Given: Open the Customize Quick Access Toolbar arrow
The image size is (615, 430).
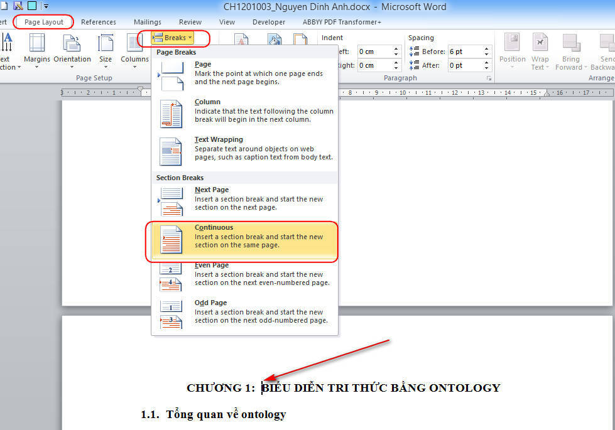Looking at the screenshot, I should tap(45, 6).
